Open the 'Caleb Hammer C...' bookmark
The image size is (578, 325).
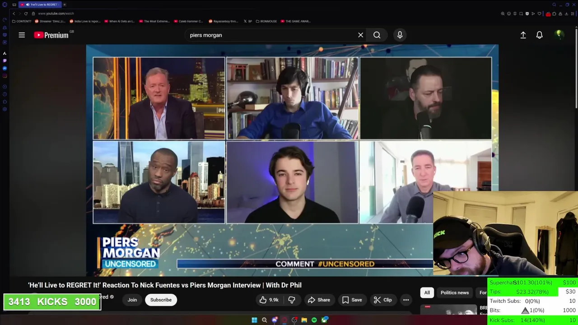click(x=189, y=21)
